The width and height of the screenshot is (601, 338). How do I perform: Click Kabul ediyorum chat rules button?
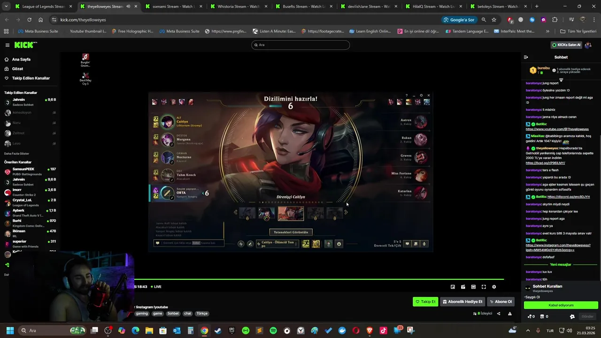click(561, 305)
